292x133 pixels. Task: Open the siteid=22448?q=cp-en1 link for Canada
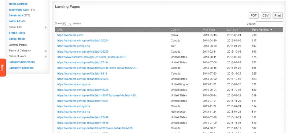point(98,68)
